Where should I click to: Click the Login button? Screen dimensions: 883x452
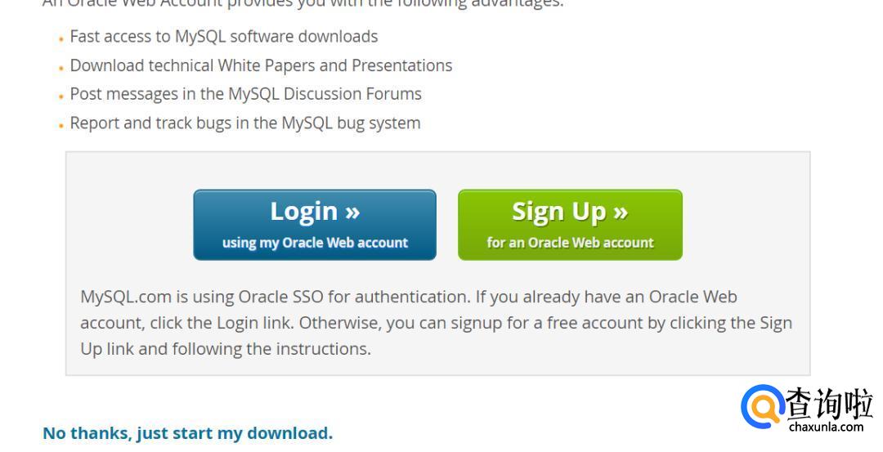(x=314, y=225)
